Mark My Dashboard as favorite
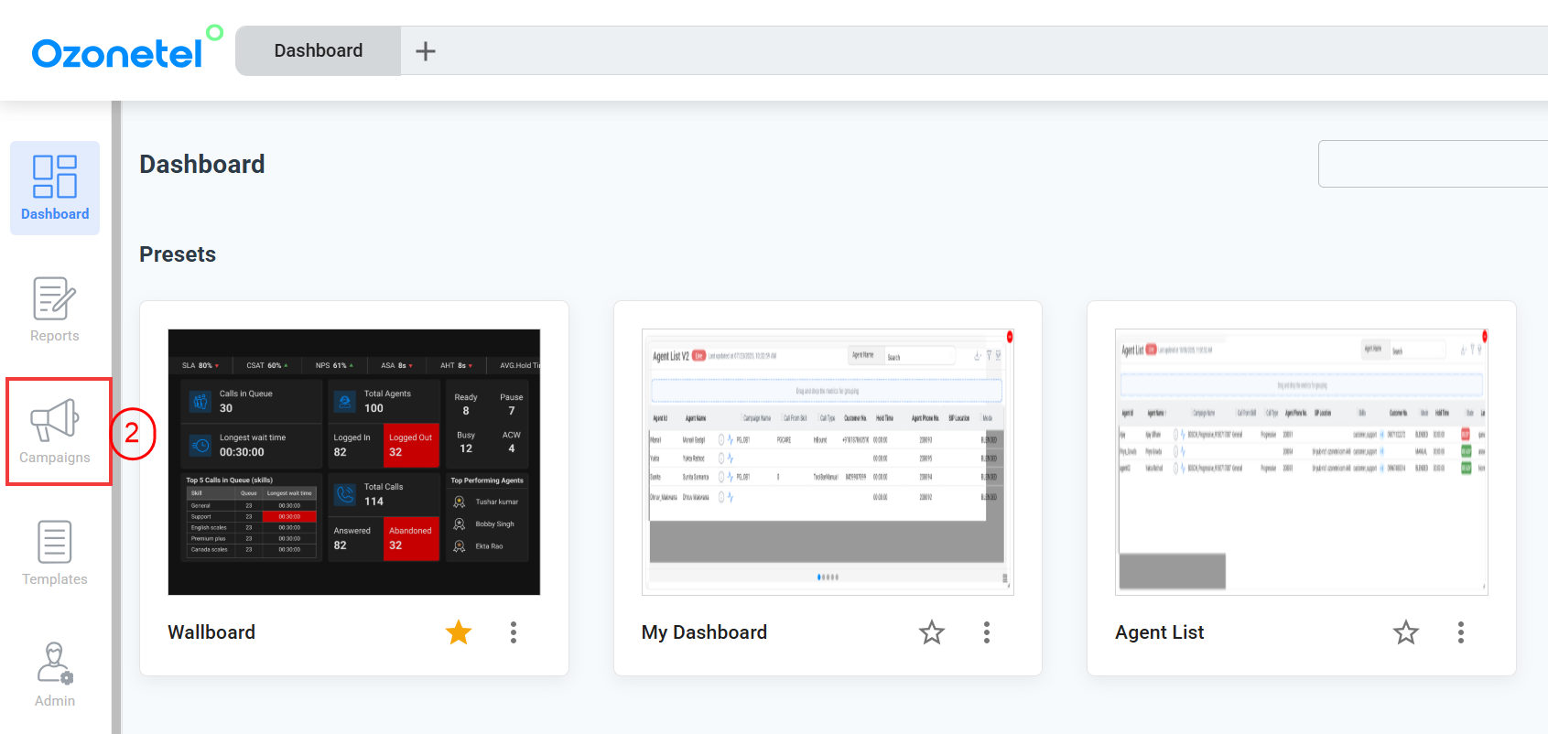Screen dimensions: 1548x734 [x=932, y=632]
